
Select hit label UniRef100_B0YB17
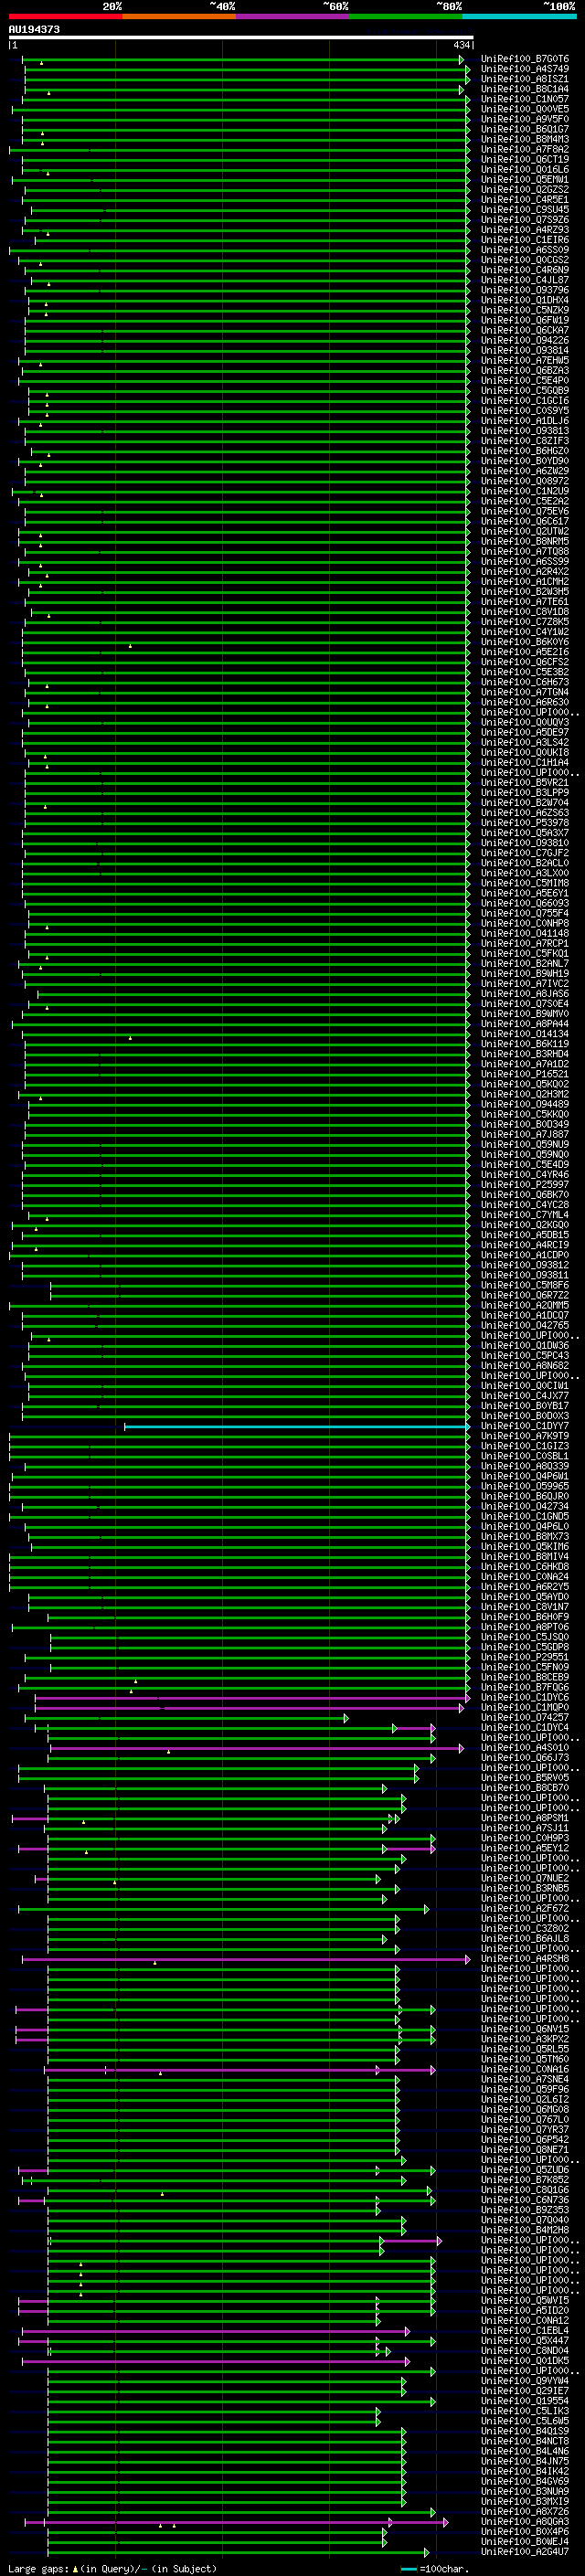click(x=525, y=1406)
